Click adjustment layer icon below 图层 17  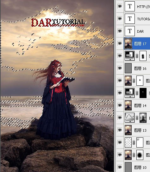pyautogui.click(x=130, y=56)
